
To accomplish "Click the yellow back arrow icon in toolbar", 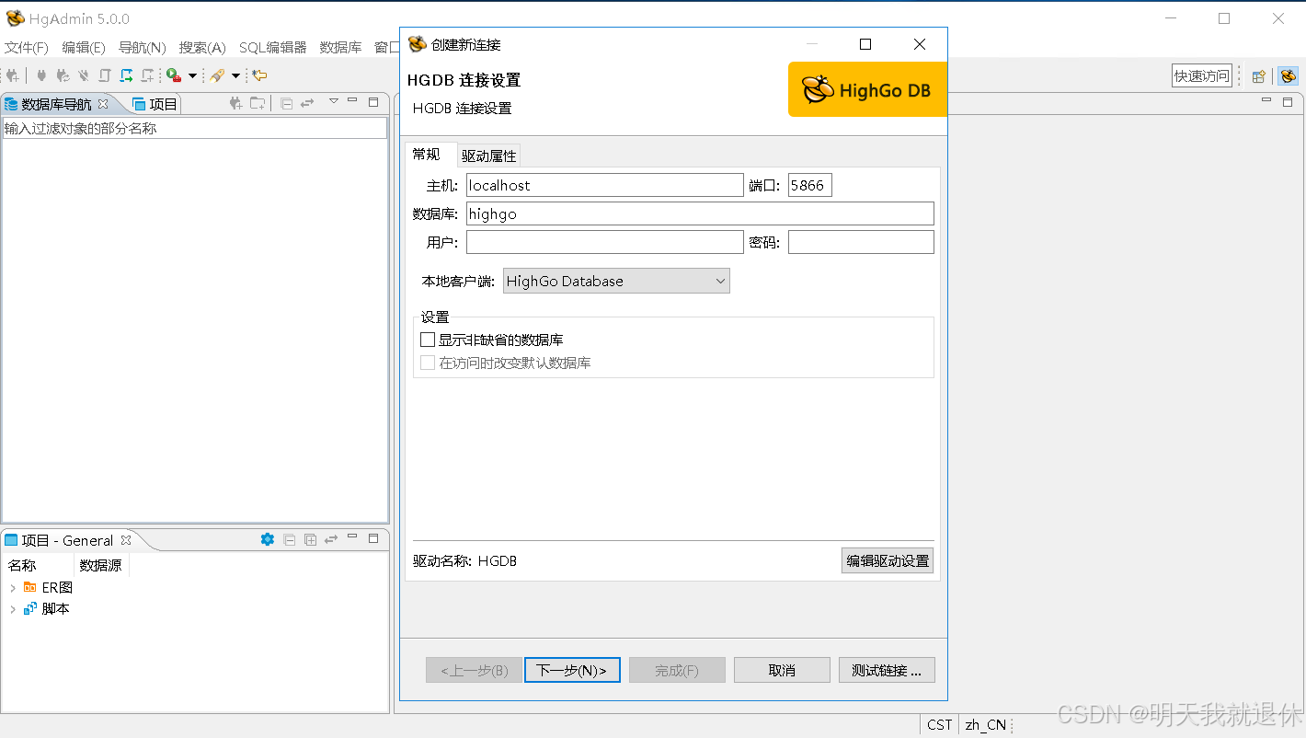I will click(x=259, y=75).
